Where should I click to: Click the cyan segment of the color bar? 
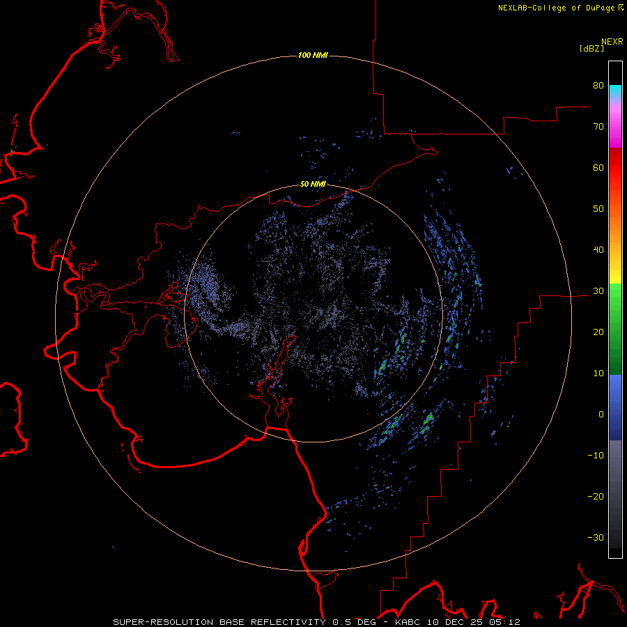tap(615, 91)
